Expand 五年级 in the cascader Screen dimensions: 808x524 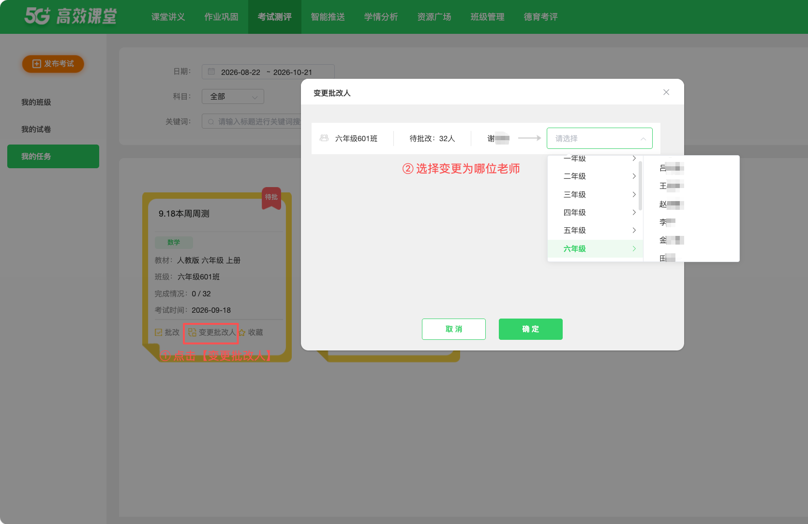point(595,231)
